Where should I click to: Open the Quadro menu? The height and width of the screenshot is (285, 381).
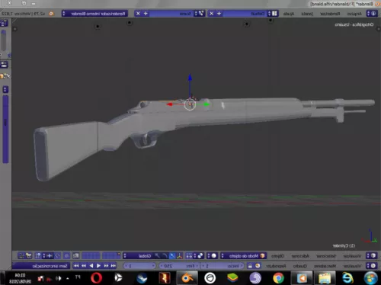coord(299,266)
